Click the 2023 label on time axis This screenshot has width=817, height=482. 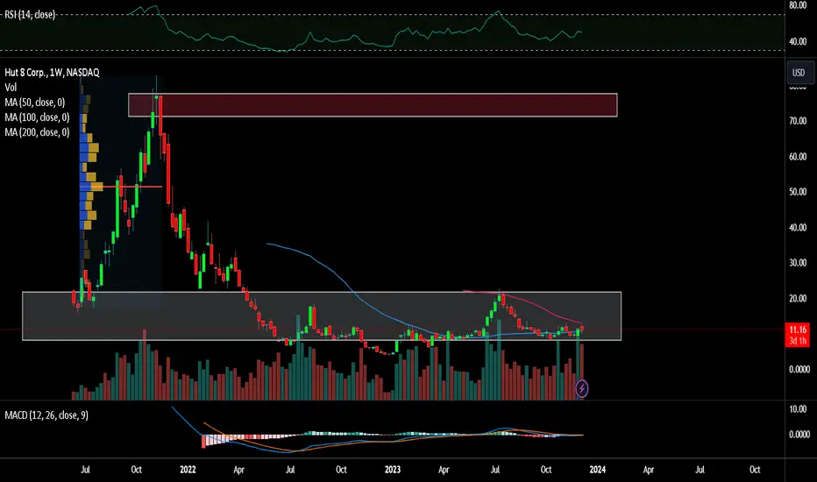click(393, 470)
